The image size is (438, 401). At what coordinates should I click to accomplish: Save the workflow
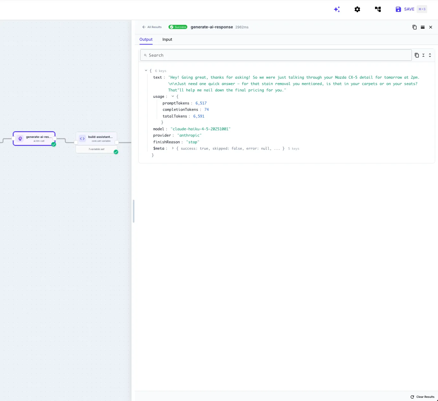point(405,9)
